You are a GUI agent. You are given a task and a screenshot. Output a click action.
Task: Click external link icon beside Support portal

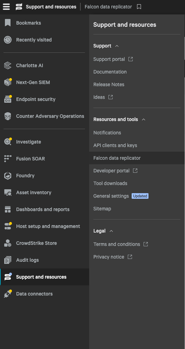[x=131, y=59]
